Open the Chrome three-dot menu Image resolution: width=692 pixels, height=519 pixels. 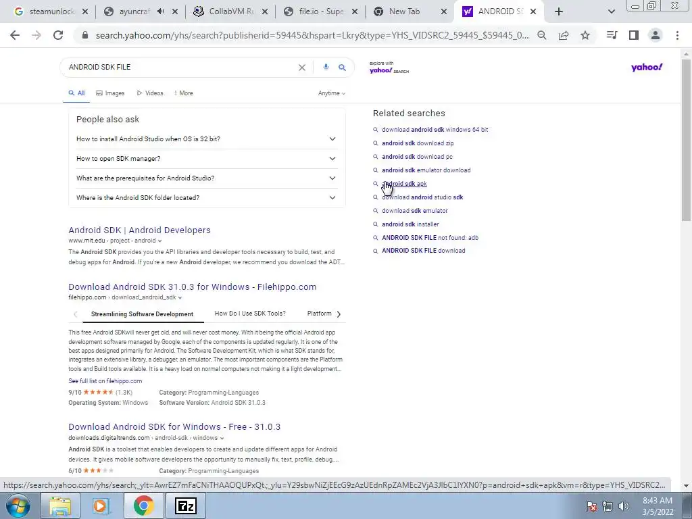click(x=677, y=35)
